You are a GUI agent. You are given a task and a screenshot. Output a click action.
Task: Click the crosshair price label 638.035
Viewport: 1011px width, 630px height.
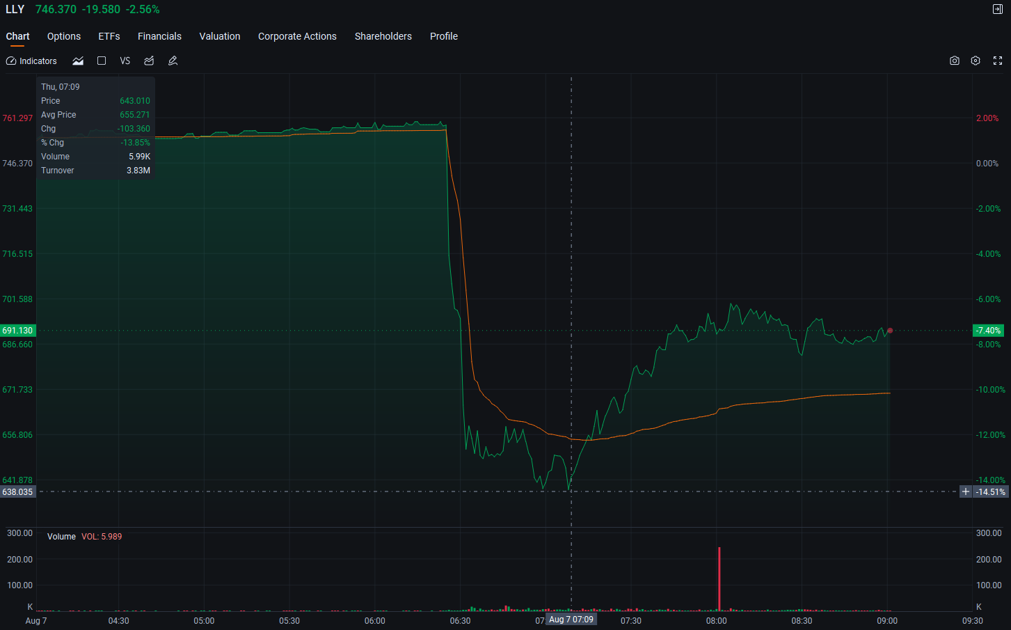(x=17, y=492)
